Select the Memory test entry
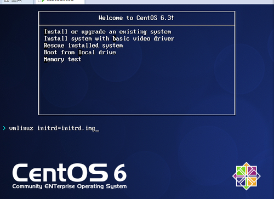The height and width of the screenshot is (199, 274). 62,59
